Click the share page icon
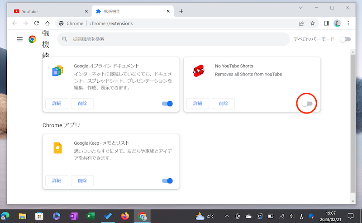The height and width of the screenshot is (223, 362). 302,24
